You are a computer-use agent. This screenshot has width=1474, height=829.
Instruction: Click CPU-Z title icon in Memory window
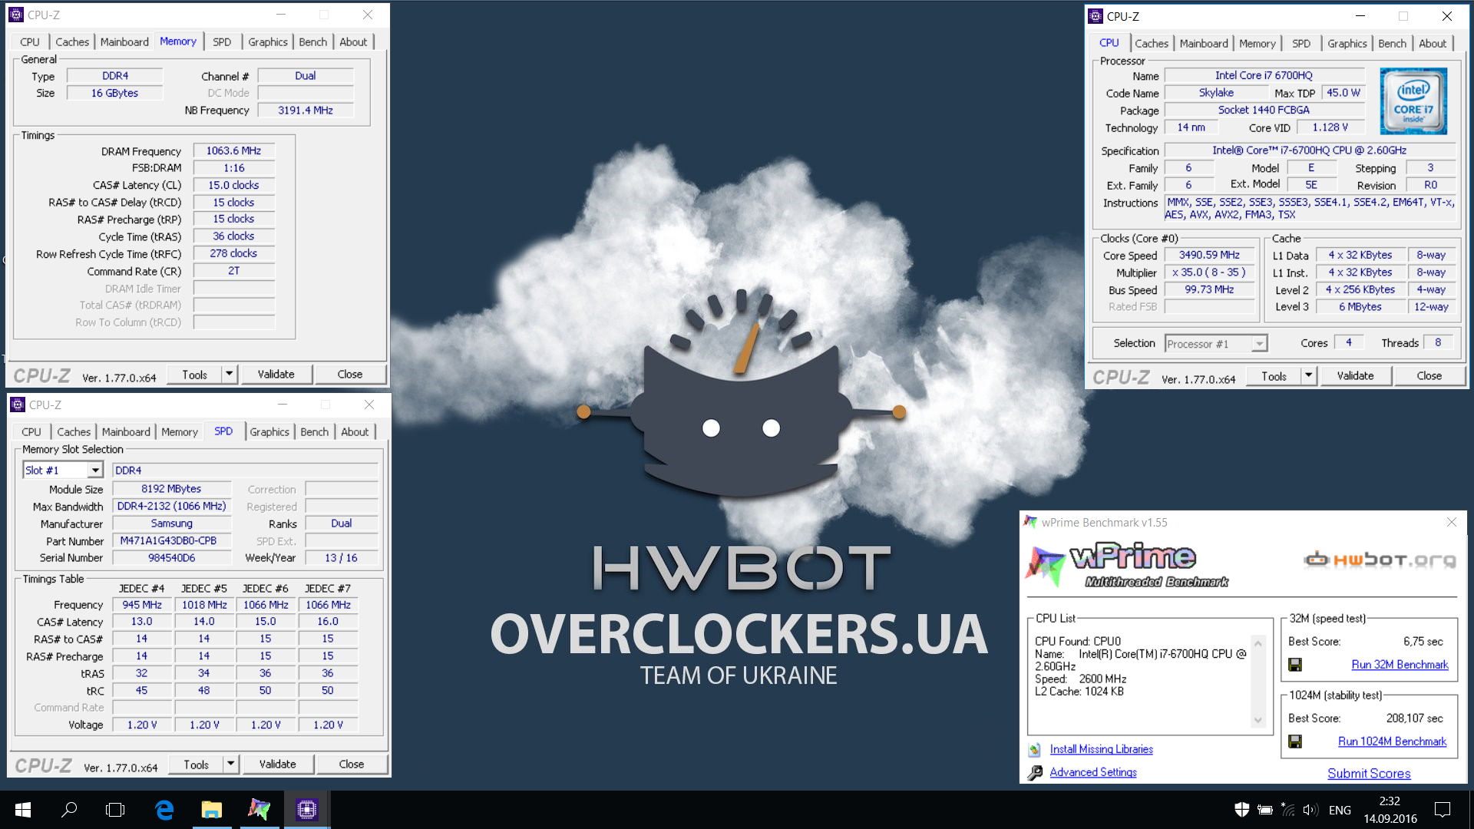pyautogui.click(x=16, y=15)
